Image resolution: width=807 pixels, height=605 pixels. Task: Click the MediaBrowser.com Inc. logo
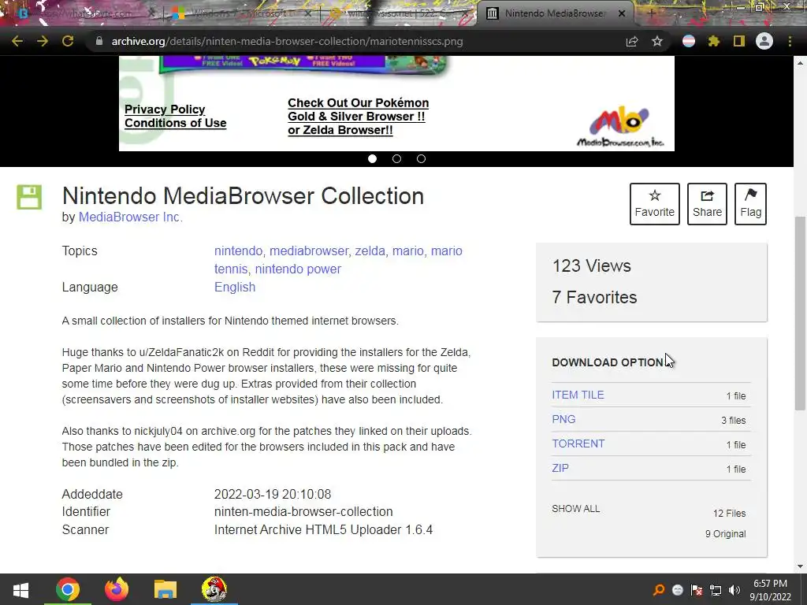point(620,127)
